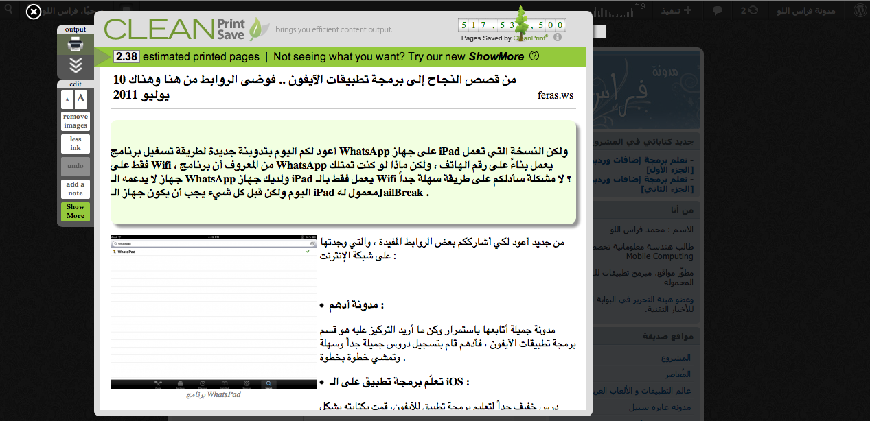Click the Clean Print Save logo
This screenshot has height=421, width=870.
[186, 29]
